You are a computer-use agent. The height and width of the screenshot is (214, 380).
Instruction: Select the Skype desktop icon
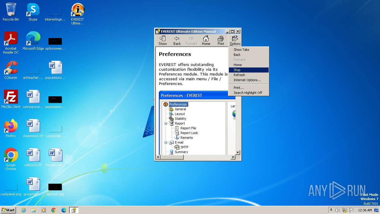click(33, 12)
